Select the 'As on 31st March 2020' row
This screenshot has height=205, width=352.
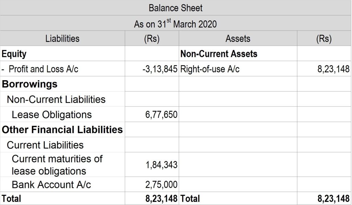(x=176, y=23)
